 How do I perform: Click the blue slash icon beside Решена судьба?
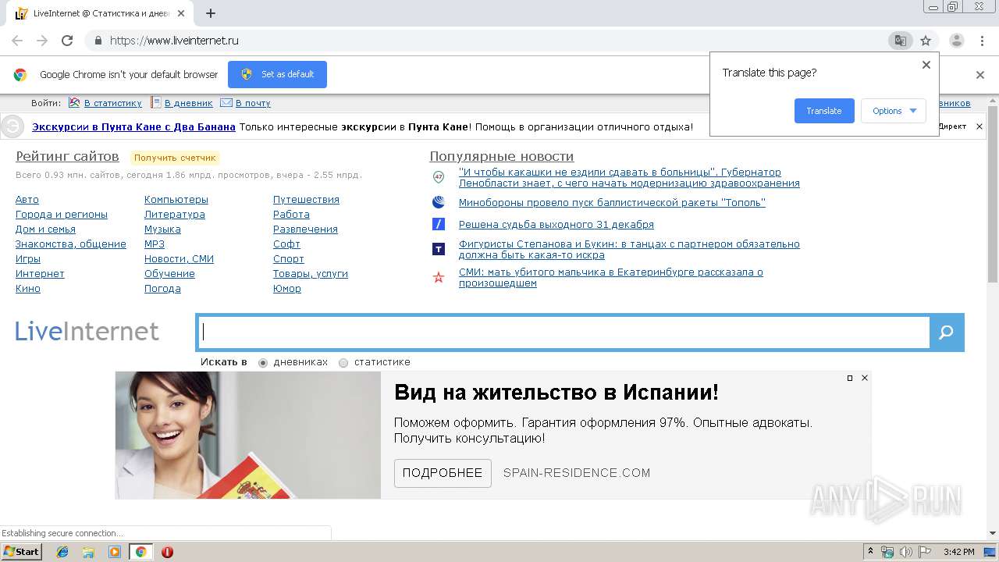[439, 224]
